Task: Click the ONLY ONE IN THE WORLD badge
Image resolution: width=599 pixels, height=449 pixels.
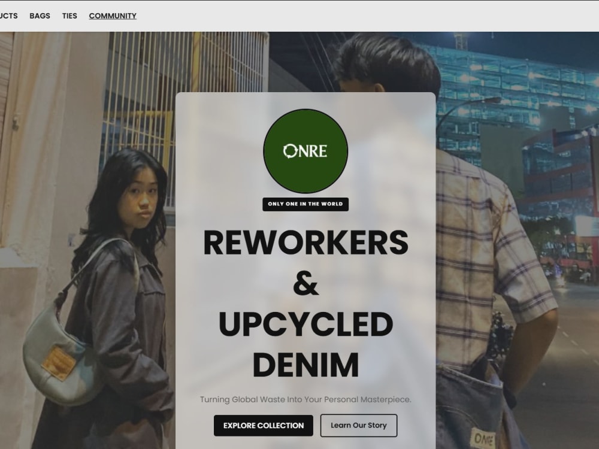Action: pos(305,204)
